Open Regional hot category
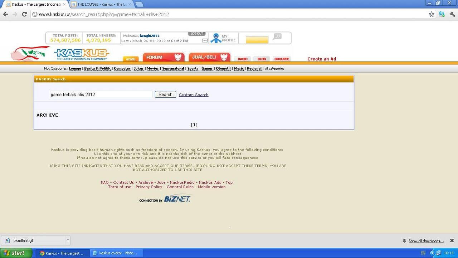 pos(254,69)
